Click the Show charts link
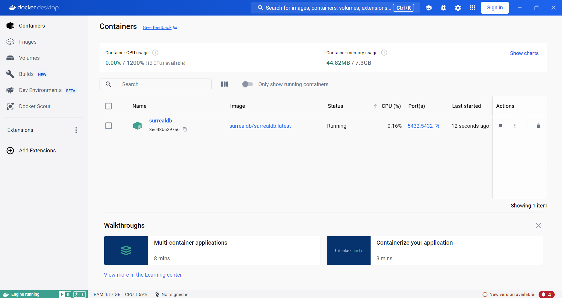This screenshot has width=562, height=298. tap(524, 53)
